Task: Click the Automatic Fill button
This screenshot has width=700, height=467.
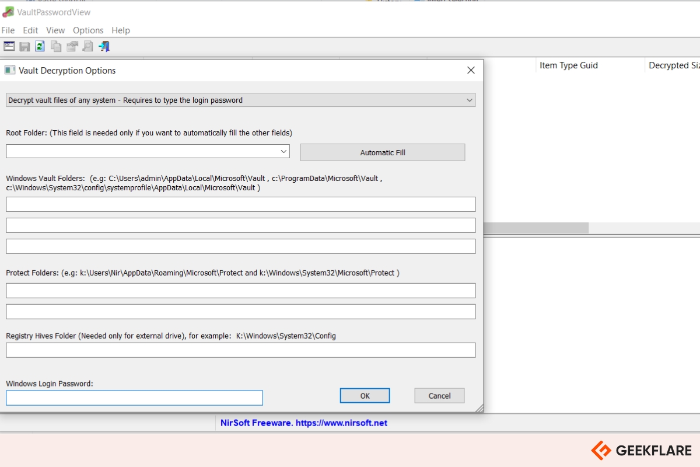Action: (x=383, y=152)
